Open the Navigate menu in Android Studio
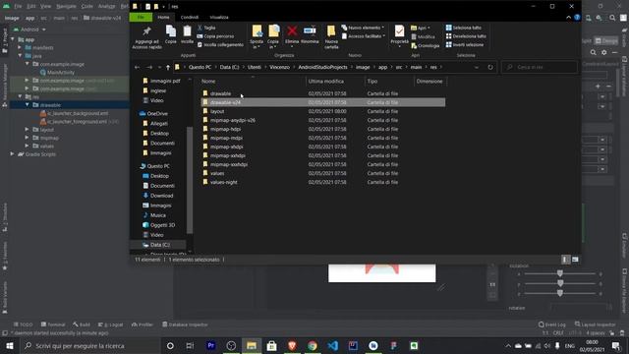Screen dimensions: 629x354 tap(66, 6)
